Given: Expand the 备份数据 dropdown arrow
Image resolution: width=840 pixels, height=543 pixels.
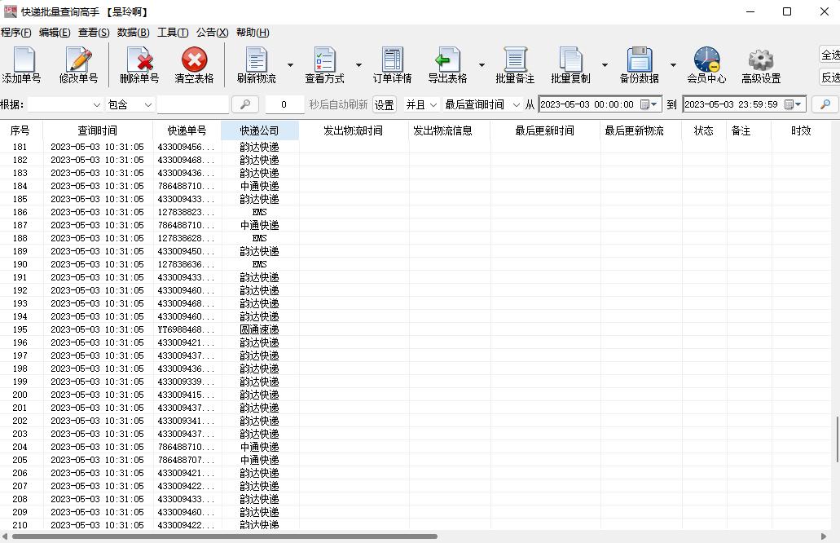Looking at the screenshot, I should tap(673, 65).
